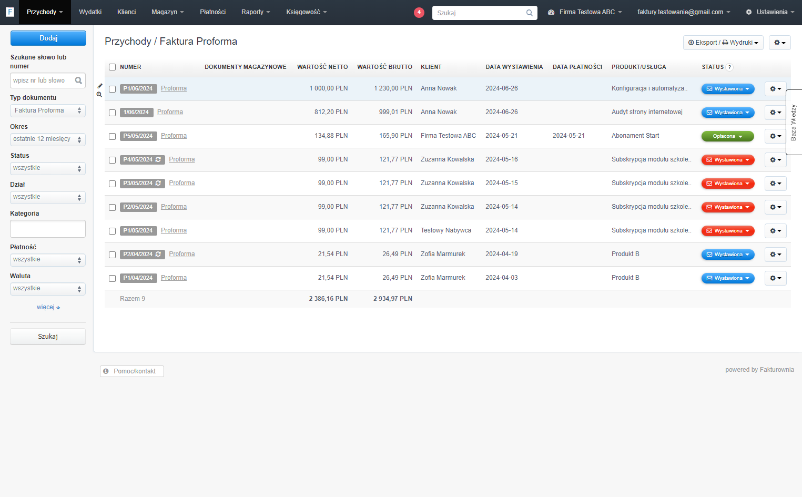
Task: Open the Status filter dropdown
Action: tap(48, 168)
